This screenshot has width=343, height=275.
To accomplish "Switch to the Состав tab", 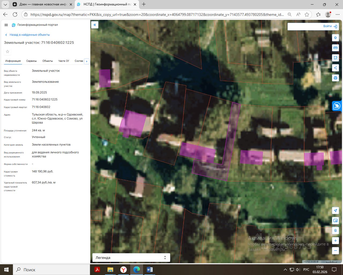I will [79, 61].
